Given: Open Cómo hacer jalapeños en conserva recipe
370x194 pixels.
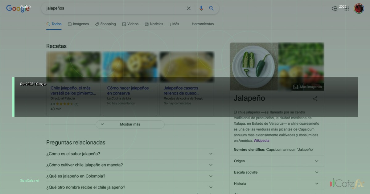Looking at the screenshot, I should pyautogui.click(x=128, y=91).
